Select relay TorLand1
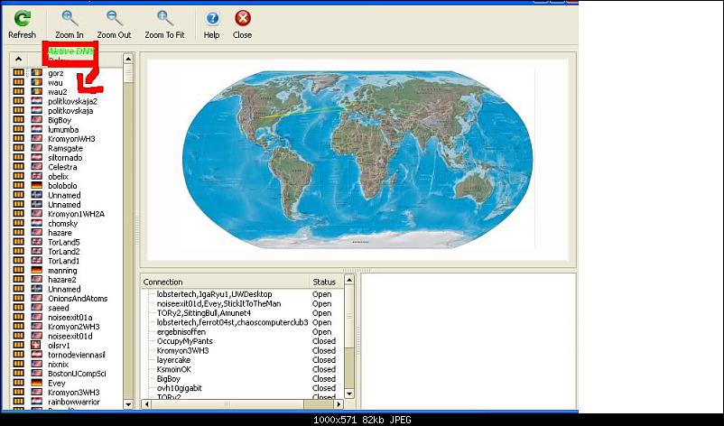Viewport: 724px width, 426px height. click(64, 261)
